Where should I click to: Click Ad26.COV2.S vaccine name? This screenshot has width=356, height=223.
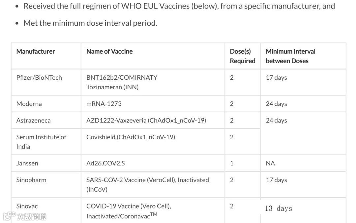[105, 163]
